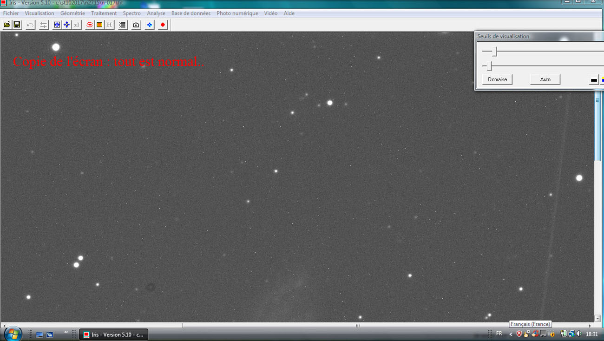
Task: Click the horizontal scrollbar left arrow
Action: (x=4, y=326)
